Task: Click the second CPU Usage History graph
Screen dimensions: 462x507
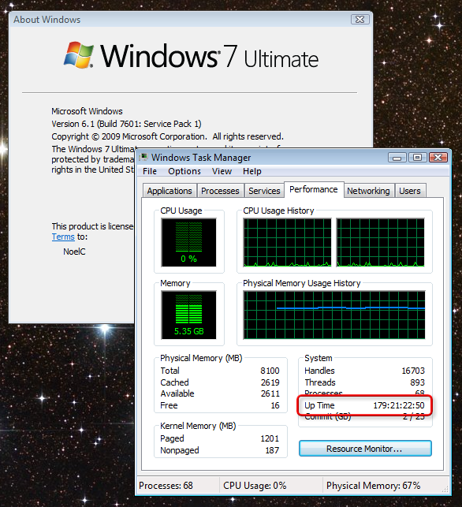Action: pos(381,243)
